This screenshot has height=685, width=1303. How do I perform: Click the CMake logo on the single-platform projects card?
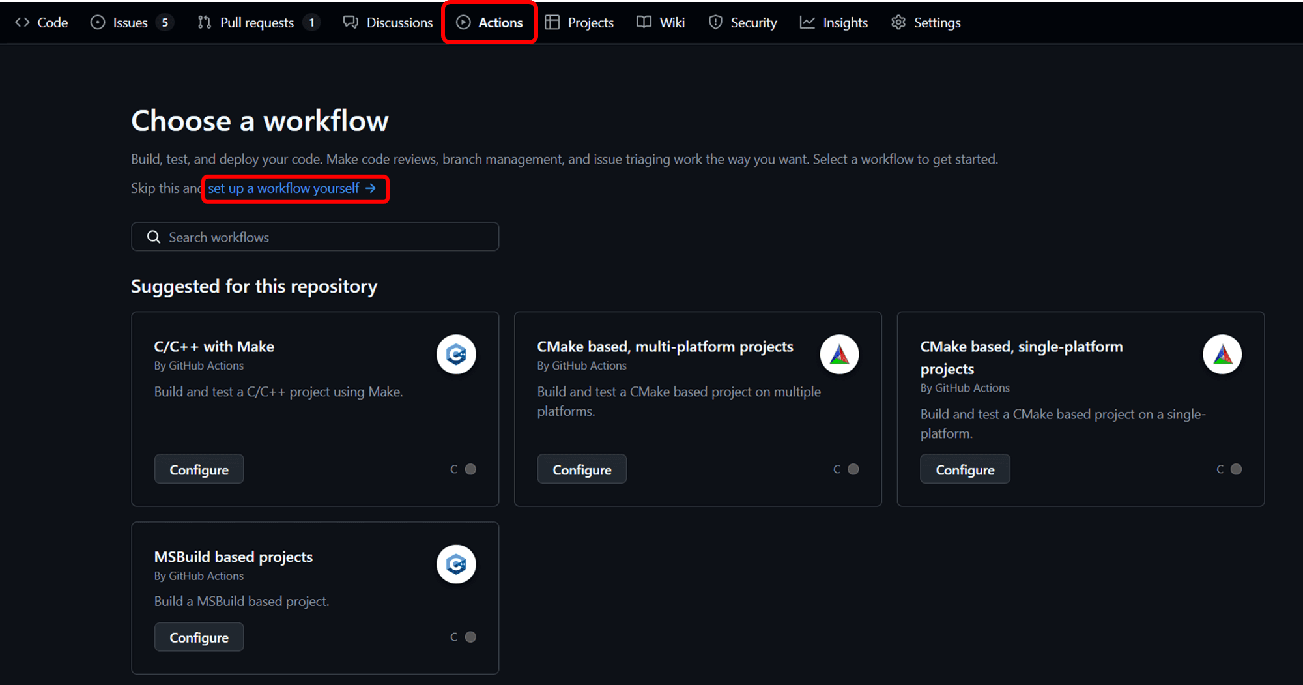[x=1222, y=355]
